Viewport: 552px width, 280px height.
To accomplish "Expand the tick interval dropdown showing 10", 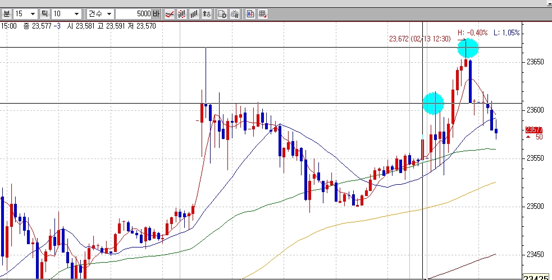I will [x=66, y=14].
